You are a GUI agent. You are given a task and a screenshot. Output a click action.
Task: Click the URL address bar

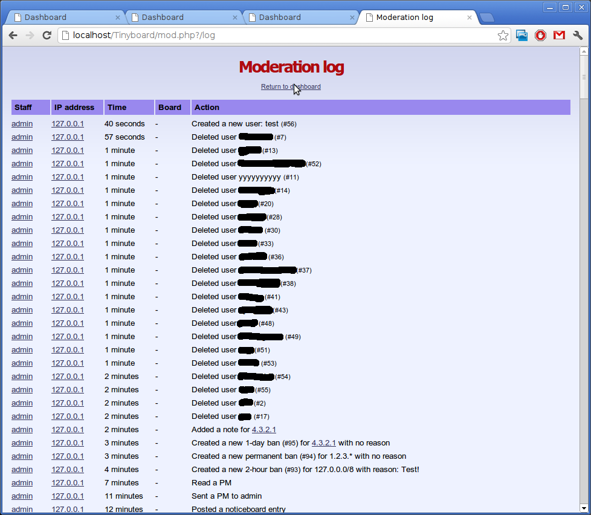tap(278, 36)
